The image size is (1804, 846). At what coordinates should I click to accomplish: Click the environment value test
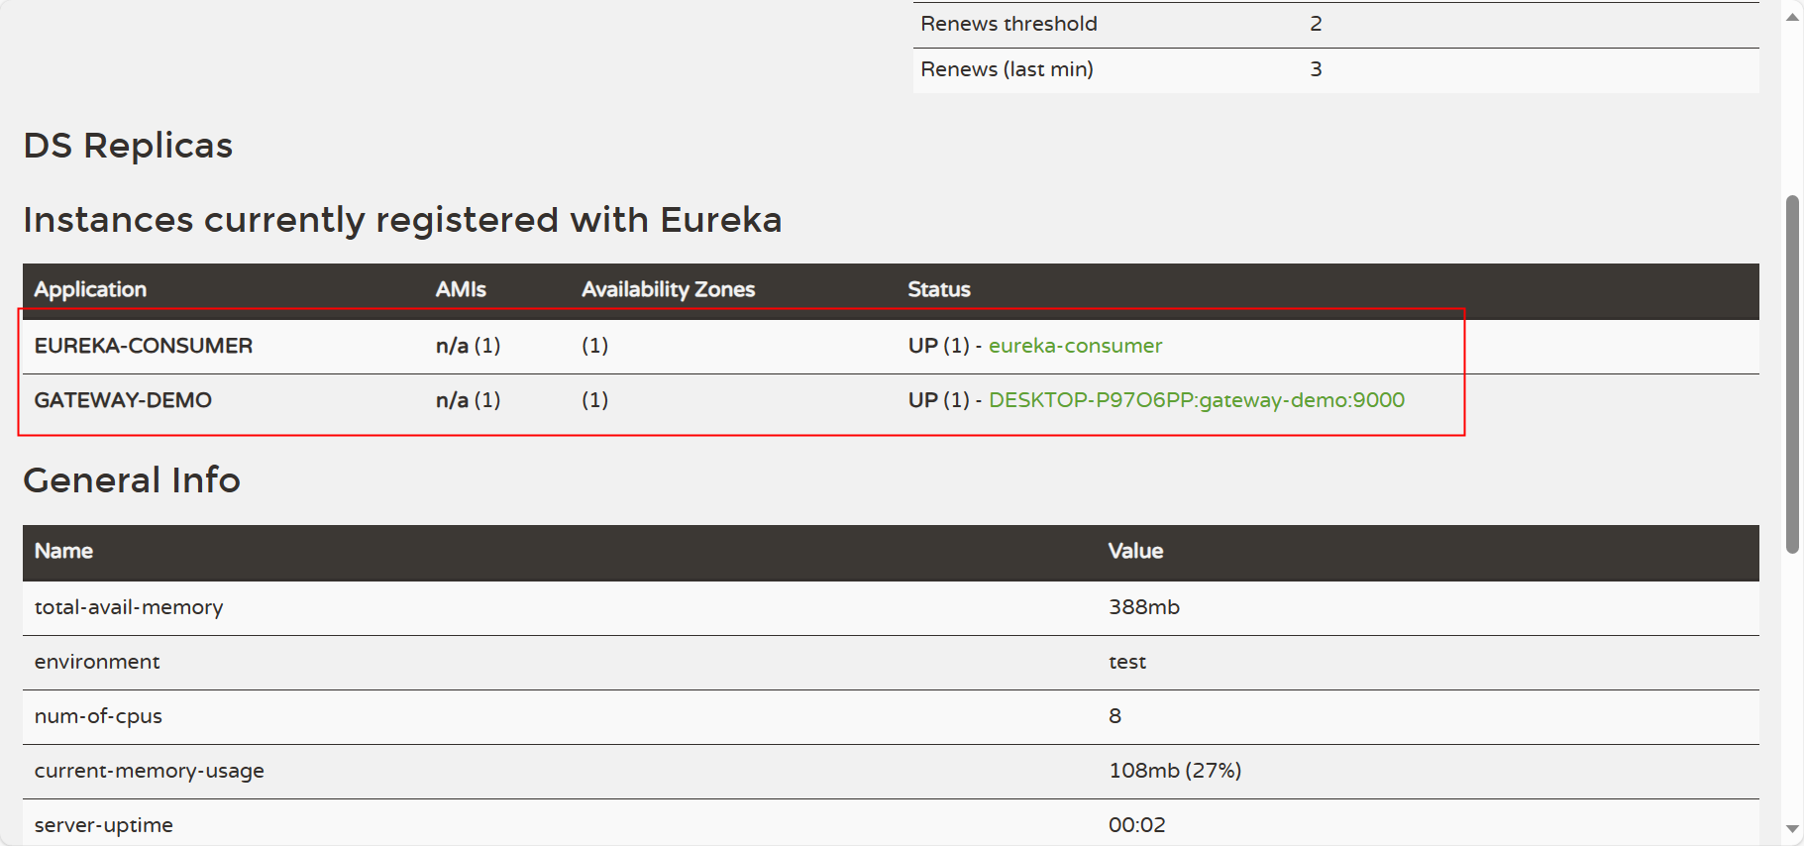[1126, 662]
